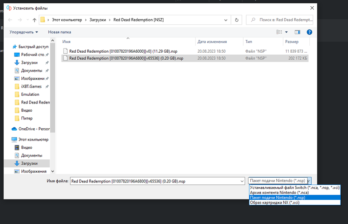
Task: Click the sidebar vertical scrollbar thumb
Action: tap(53, 88)
